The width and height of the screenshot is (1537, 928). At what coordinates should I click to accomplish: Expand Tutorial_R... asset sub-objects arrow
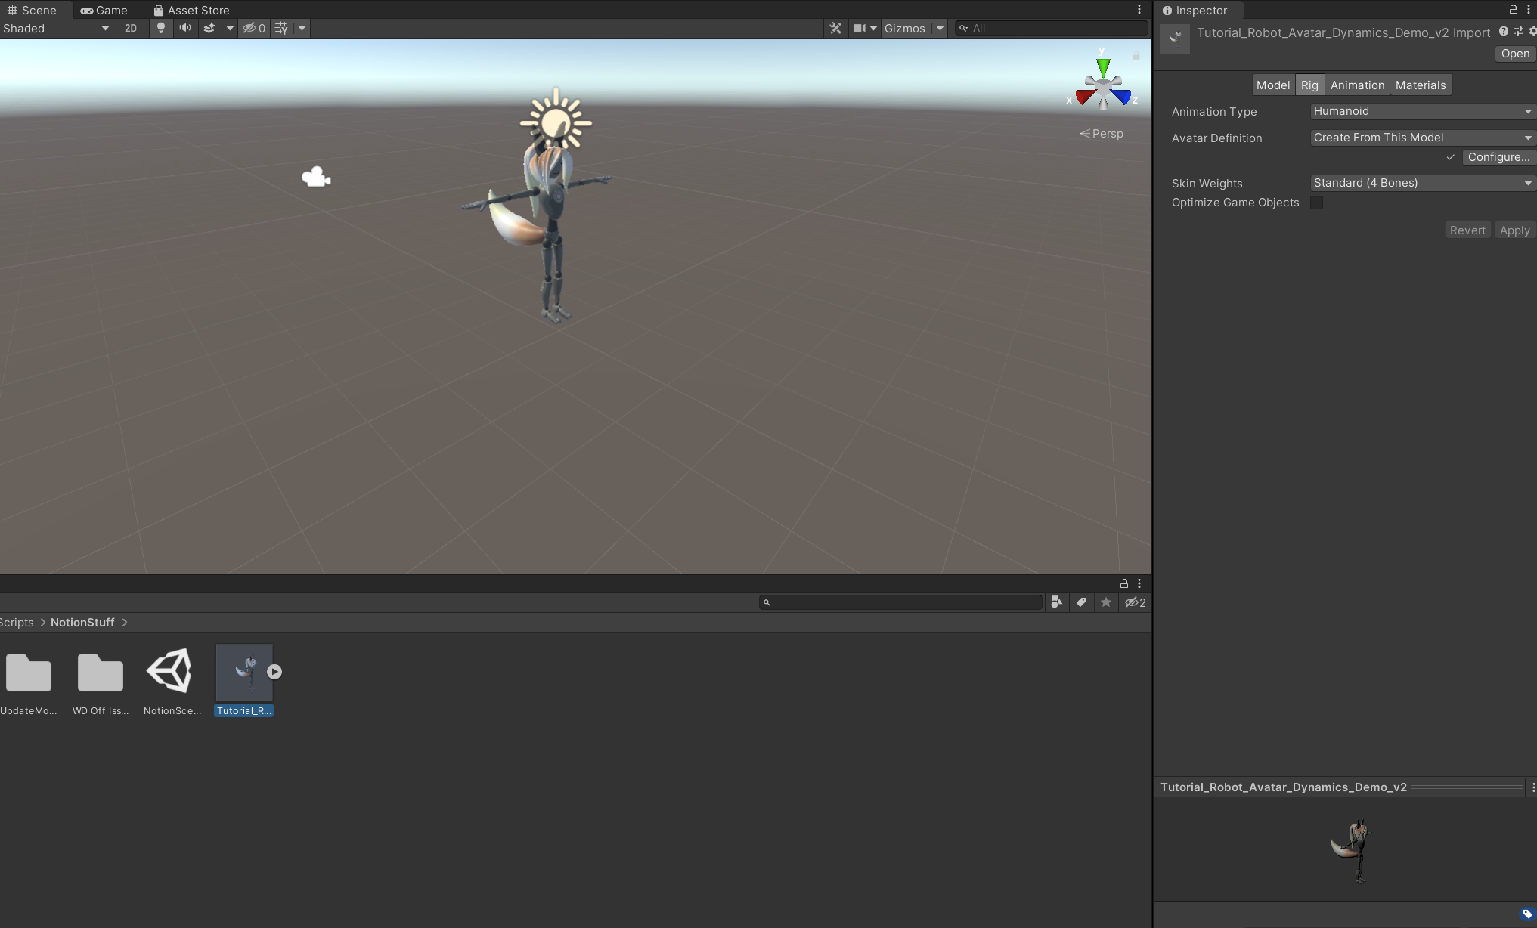click(x=274, y=672)
